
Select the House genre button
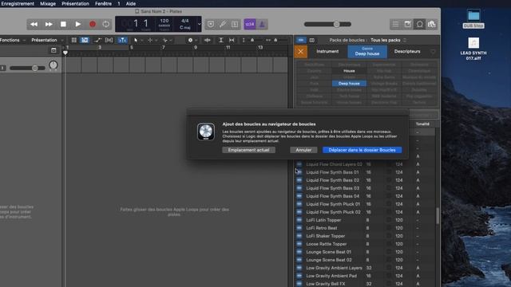(349, 71)
